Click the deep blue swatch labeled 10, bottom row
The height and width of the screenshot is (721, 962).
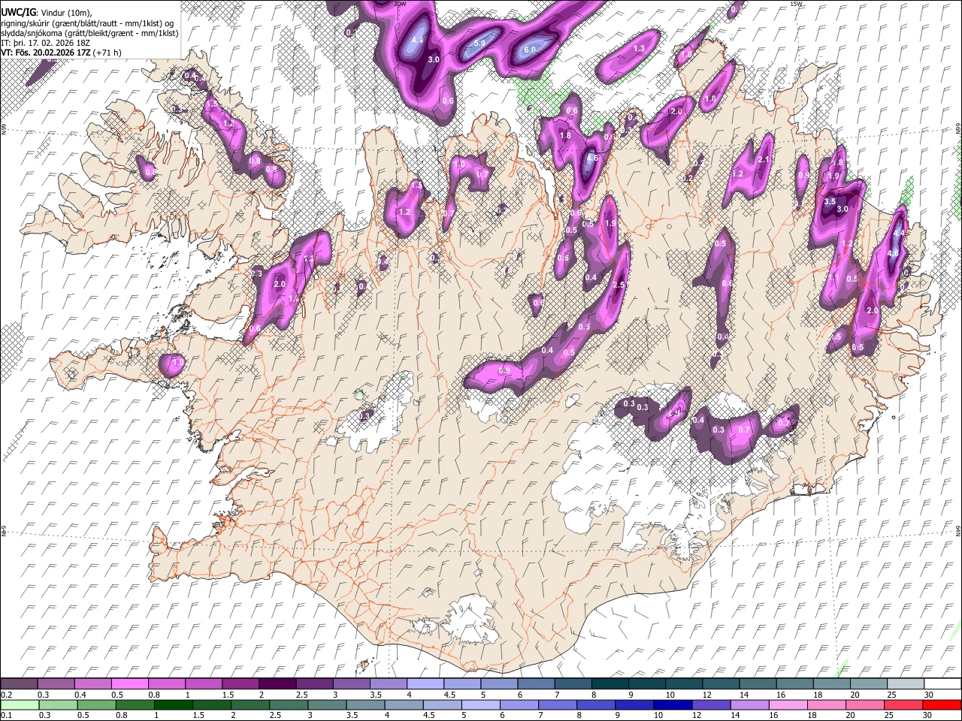[673, 704]
